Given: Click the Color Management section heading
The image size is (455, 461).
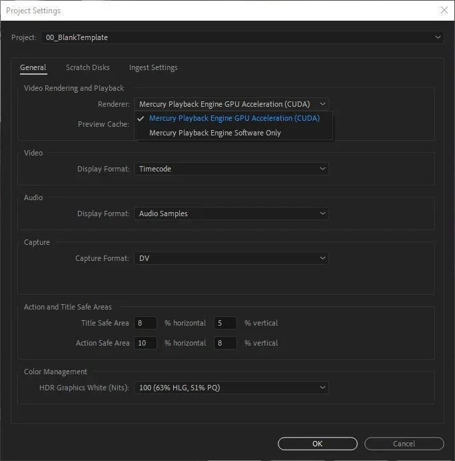Looking at the screenshot, I should point(55,372).
